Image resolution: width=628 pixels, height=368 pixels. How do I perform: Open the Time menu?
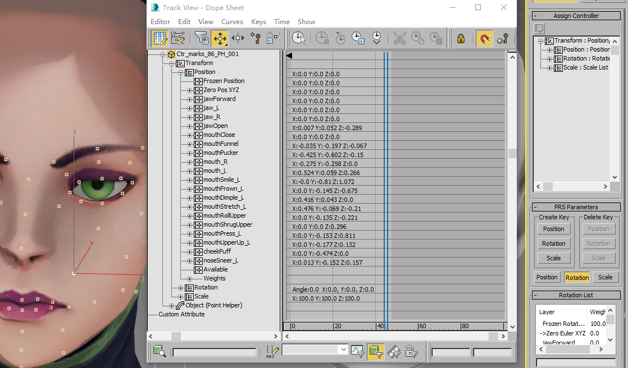pos(281,22)
